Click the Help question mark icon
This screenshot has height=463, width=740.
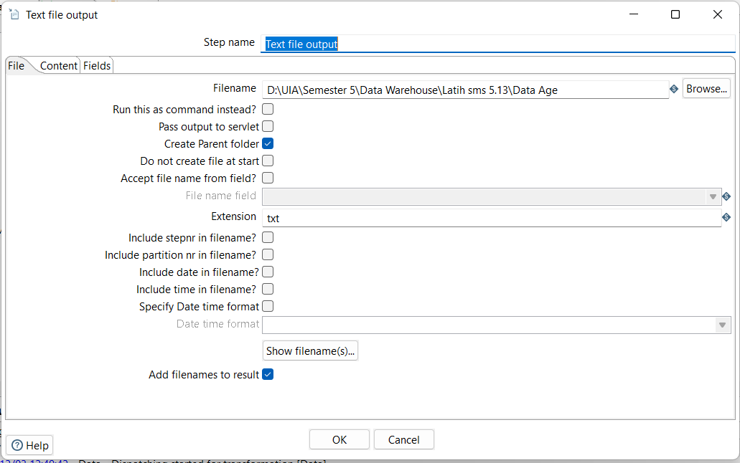[x=17, y=445]
